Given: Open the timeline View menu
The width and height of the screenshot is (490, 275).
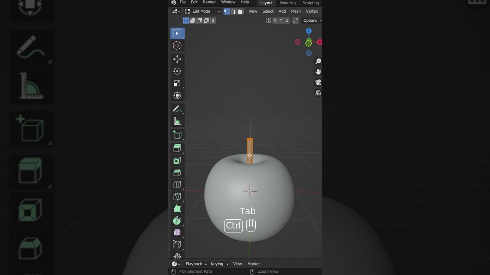Looking at the screenshot, I should 237,264.
